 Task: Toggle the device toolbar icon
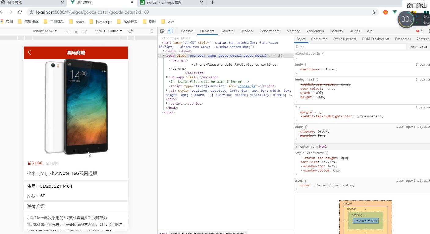point(170,31)
